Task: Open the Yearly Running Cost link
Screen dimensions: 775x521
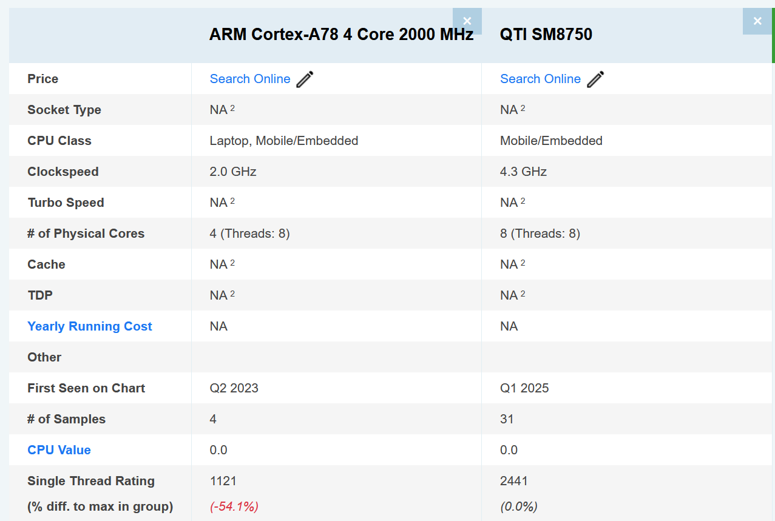Action: [x=90, y=326]
